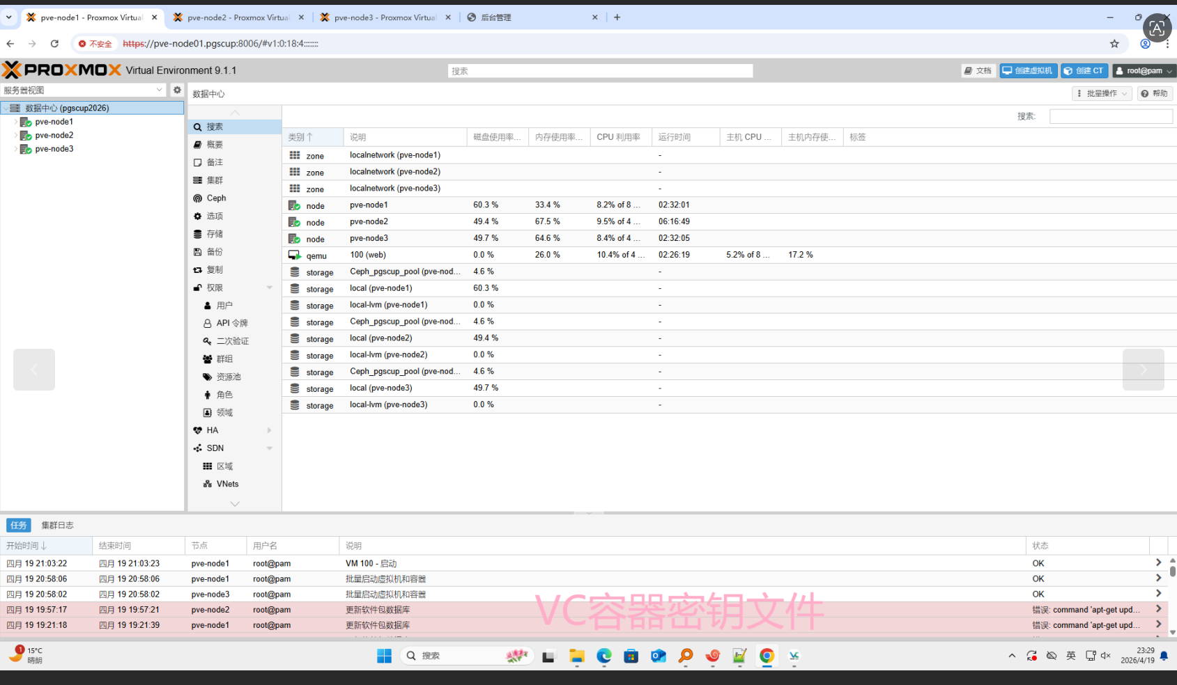The width and height of the screenshot is (1177, 685).
Task: Open the server view settings gear
Action: (x=177, y=90)
